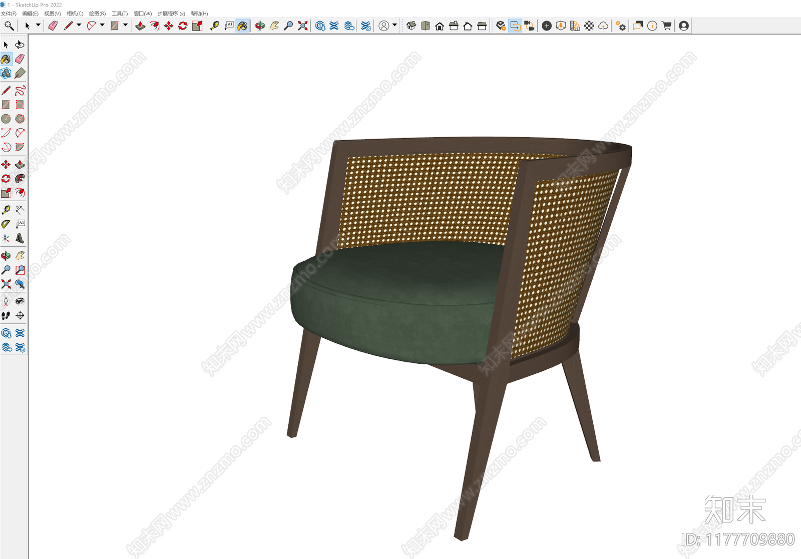Click the dark profile icon at toolbar end
Viewport: 801px width, 559px height.
(x=684, y=26)
